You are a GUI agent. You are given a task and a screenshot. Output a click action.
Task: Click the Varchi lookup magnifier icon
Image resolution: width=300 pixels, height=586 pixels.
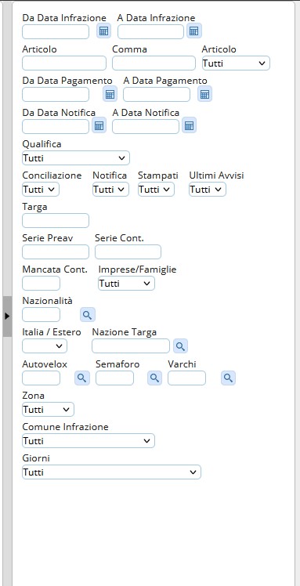coord(228,378)
